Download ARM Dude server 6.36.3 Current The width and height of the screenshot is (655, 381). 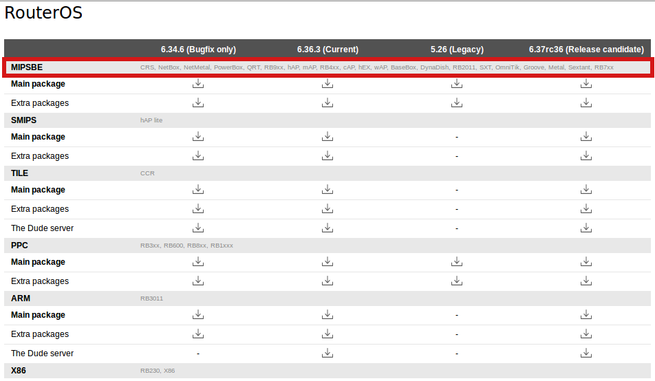327,353
